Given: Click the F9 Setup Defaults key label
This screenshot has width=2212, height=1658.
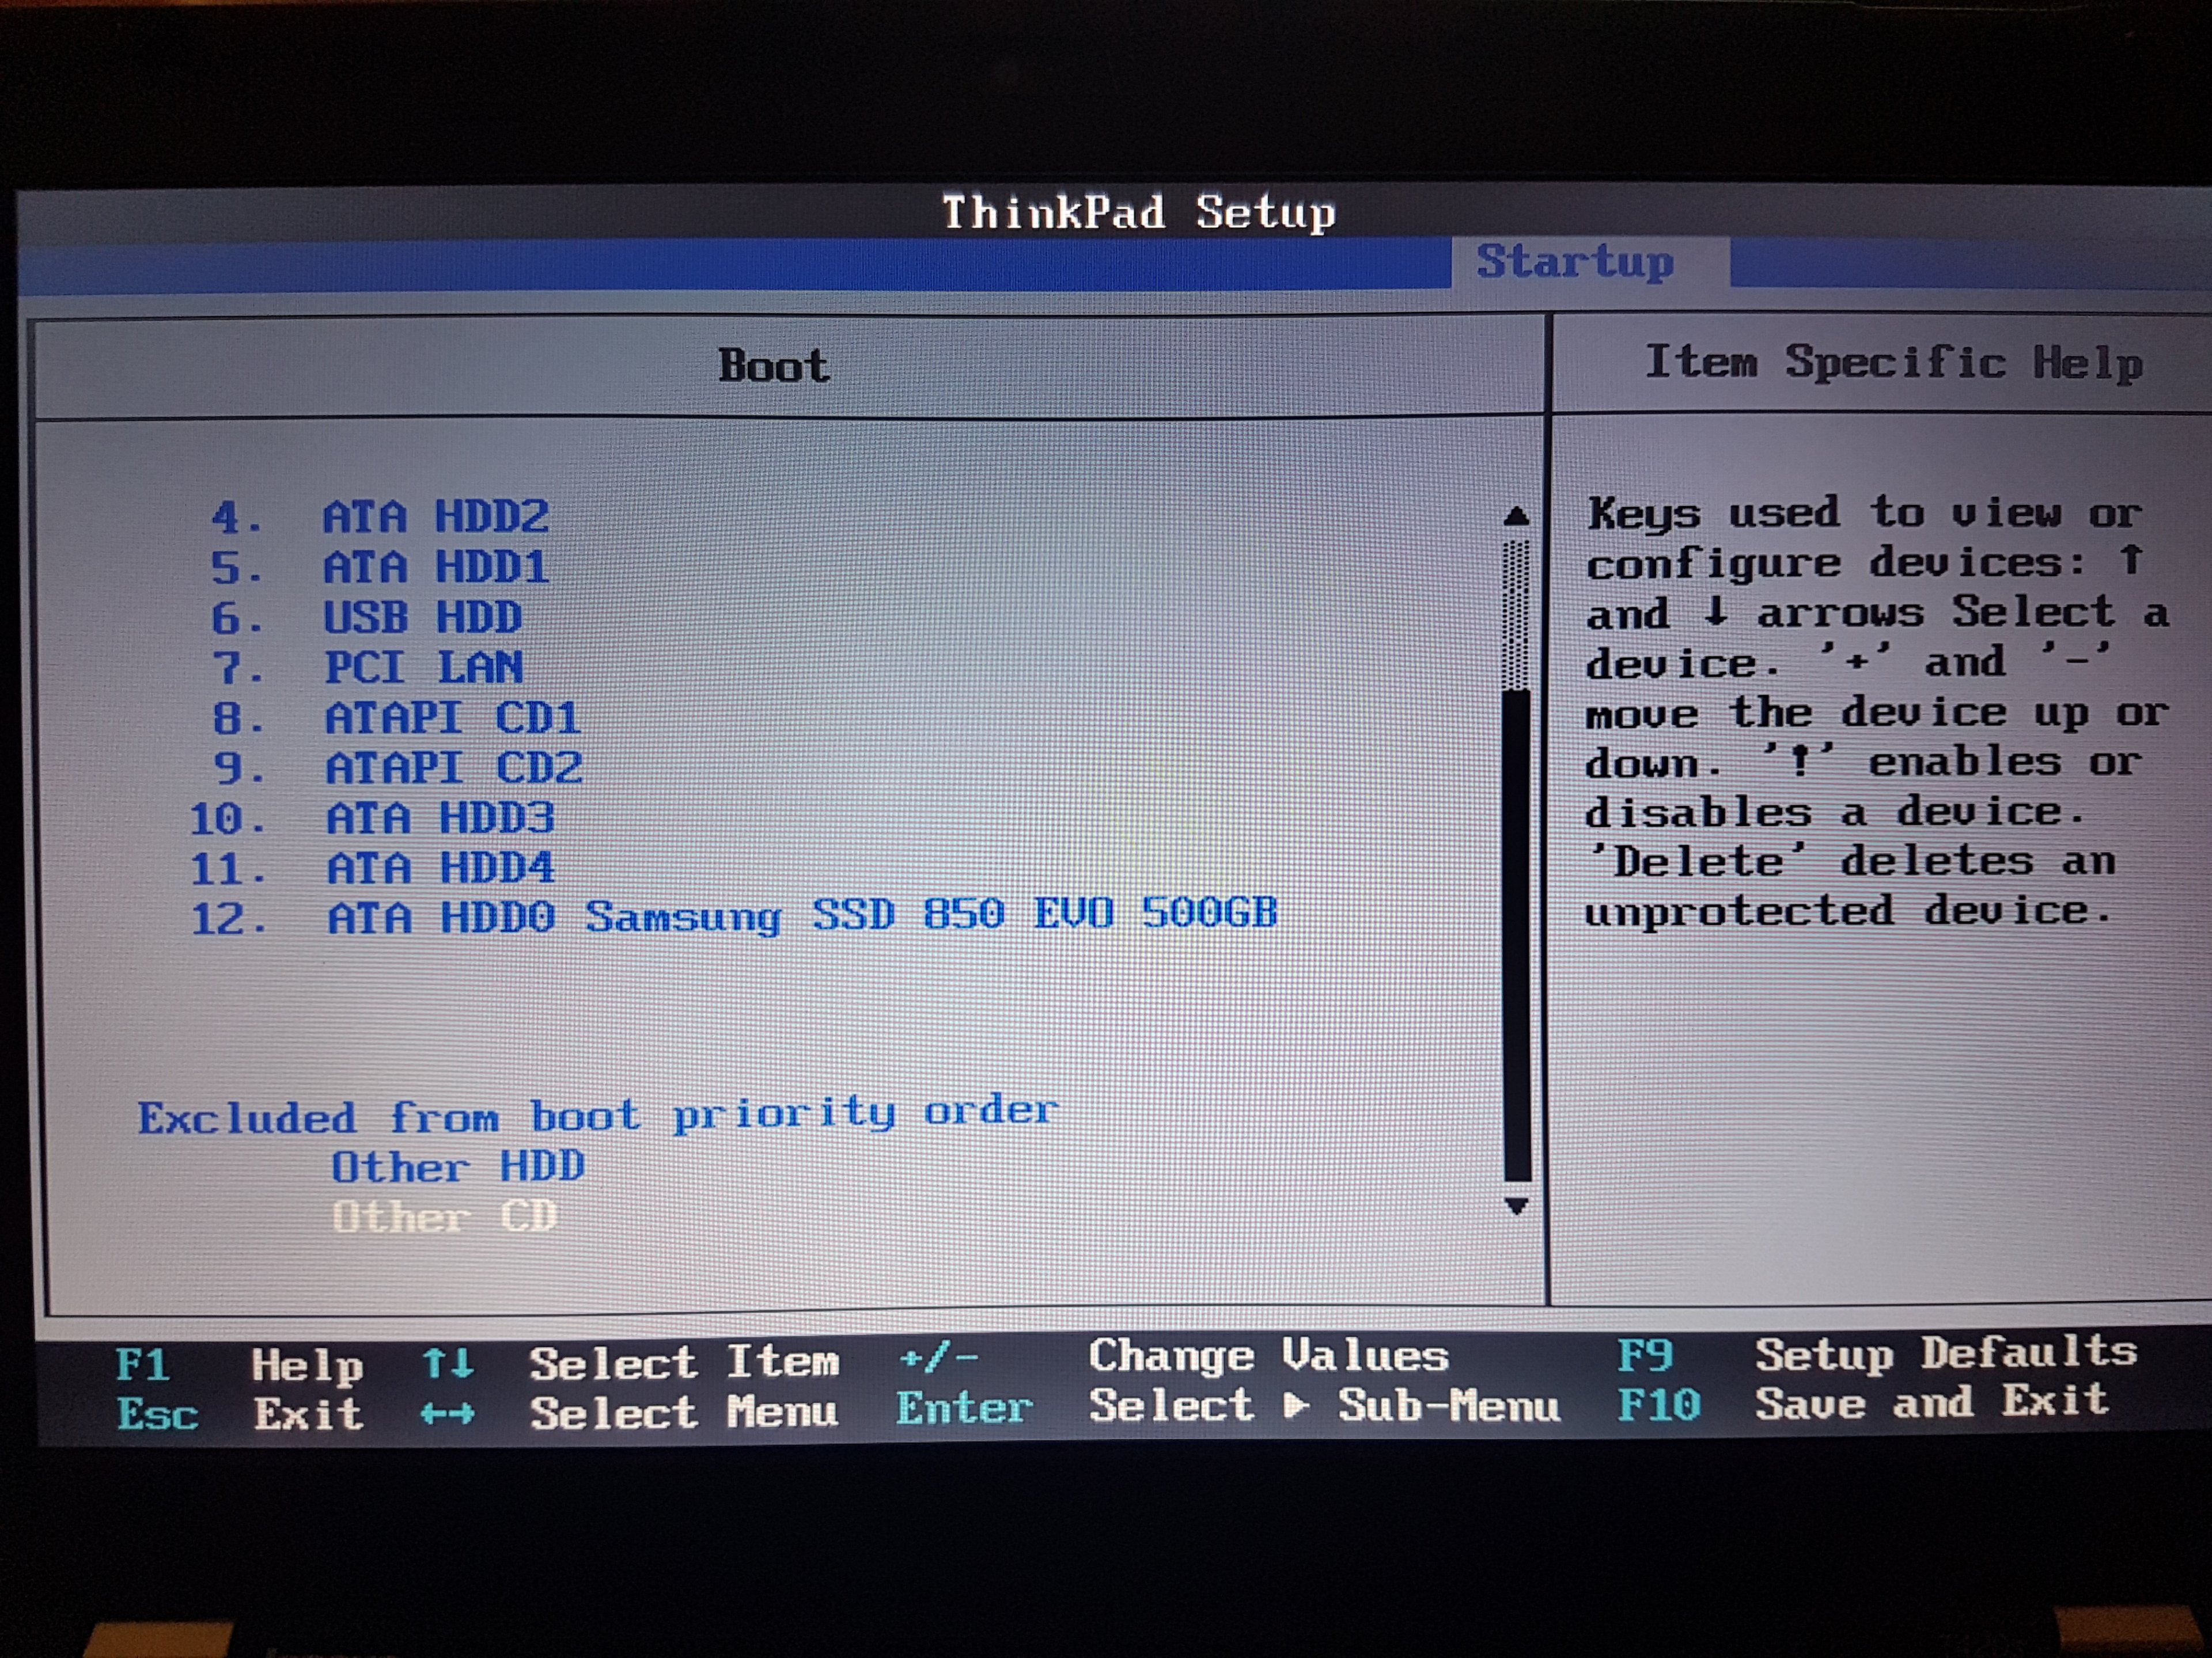Looking at the screenshot, I should pos(1644,1356).
